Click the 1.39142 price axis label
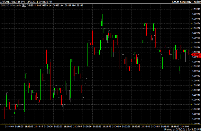Screen dimensions: 201x131 [x=196, y=100]
